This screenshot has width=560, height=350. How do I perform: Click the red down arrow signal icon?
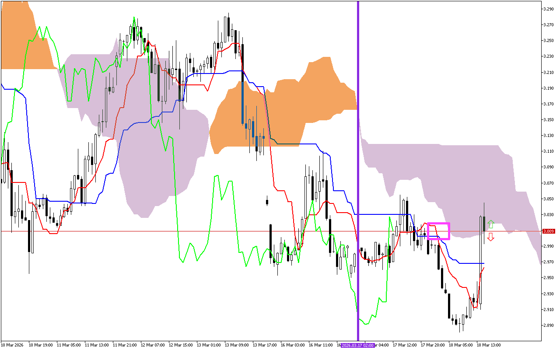(490, 238)
